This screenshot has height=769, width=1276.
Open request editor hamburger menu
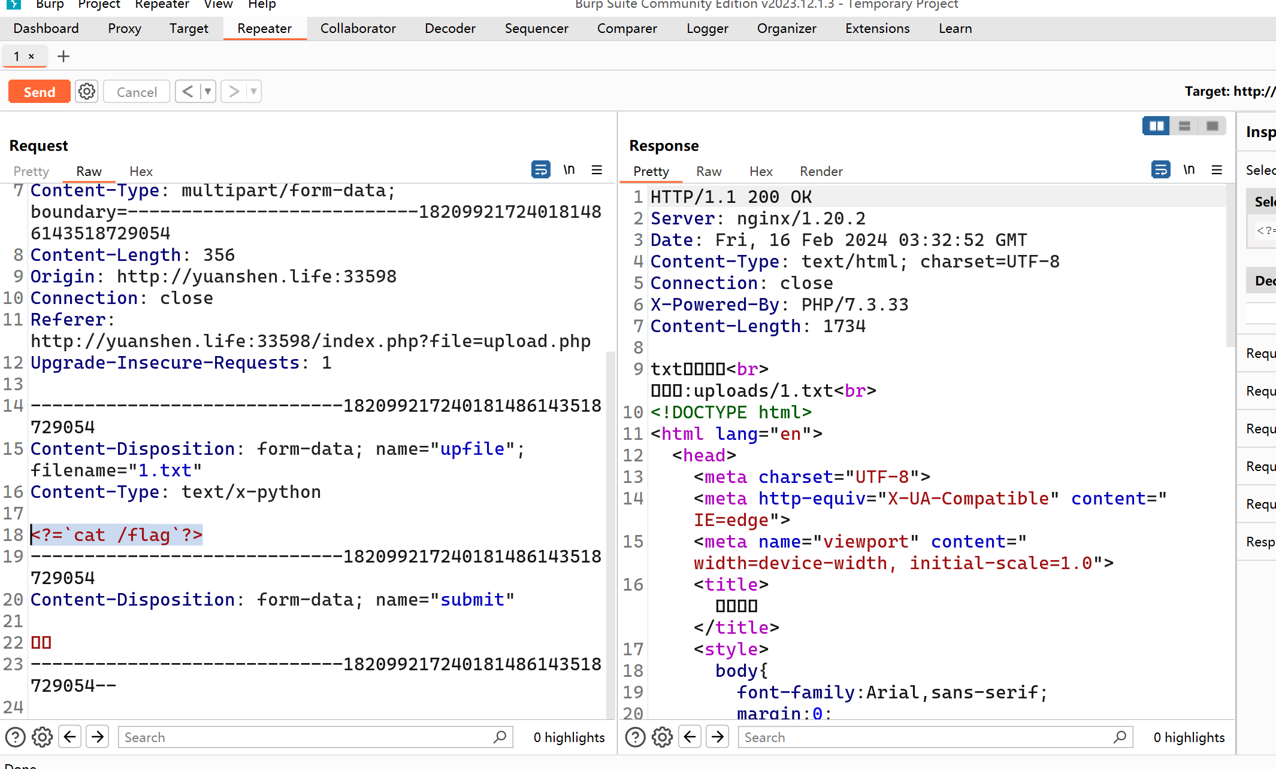(x=597, y=170)
